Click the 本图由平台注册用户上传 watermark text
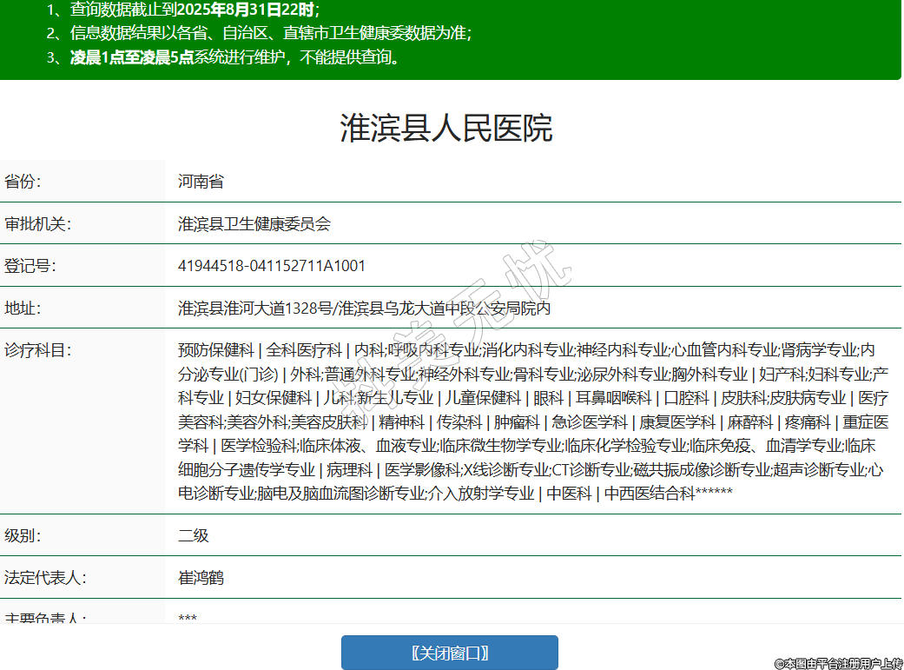 click(838, 663)
